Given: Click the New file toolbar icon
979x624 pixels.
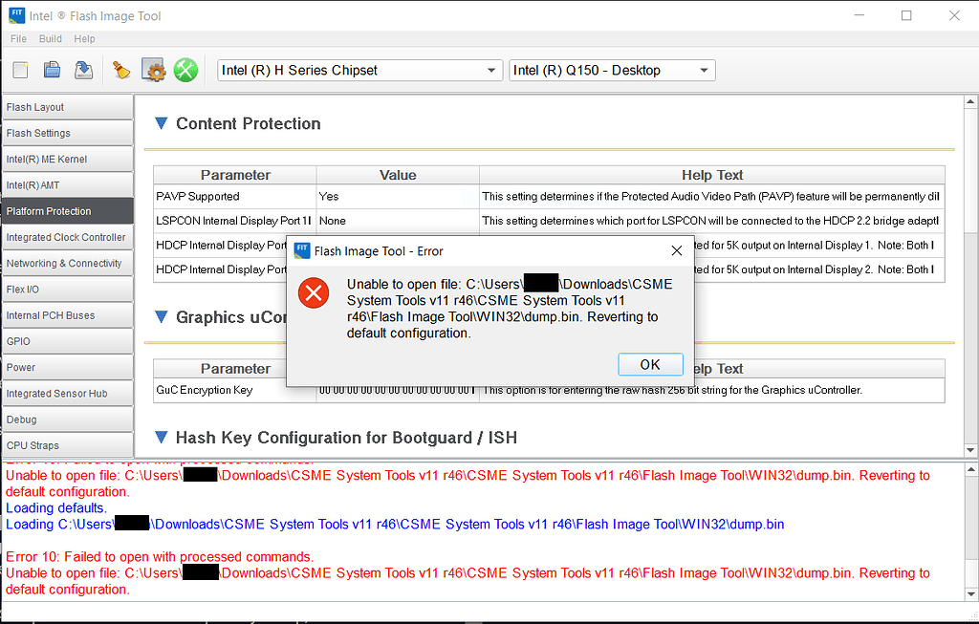Looking at the screenshot, I should tap(21, 70).
